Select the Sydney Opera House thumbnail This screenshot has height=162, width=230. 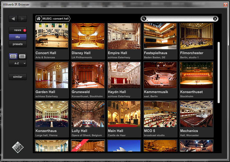click(124, 146)
